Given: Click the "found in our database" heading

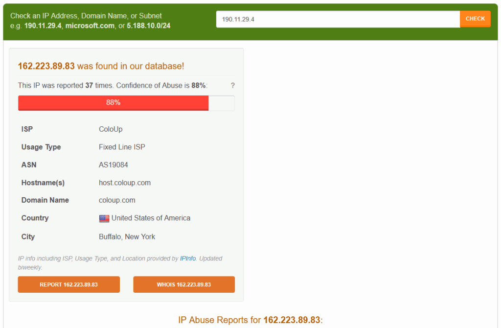Looking at the screenshot, I should point(101,66).
